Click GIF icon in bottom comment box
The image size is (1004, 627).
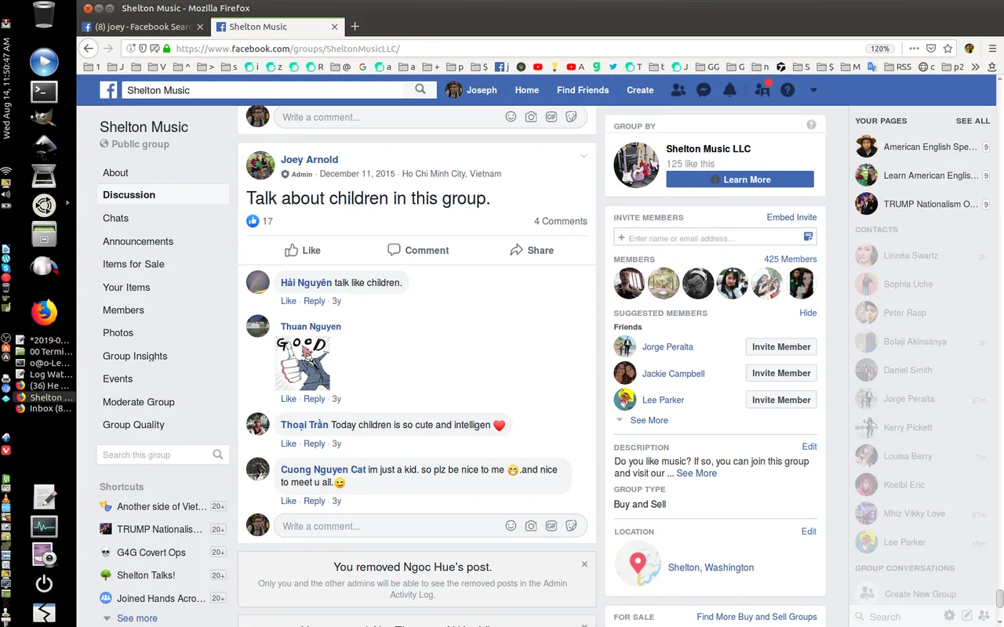point(551,525)
